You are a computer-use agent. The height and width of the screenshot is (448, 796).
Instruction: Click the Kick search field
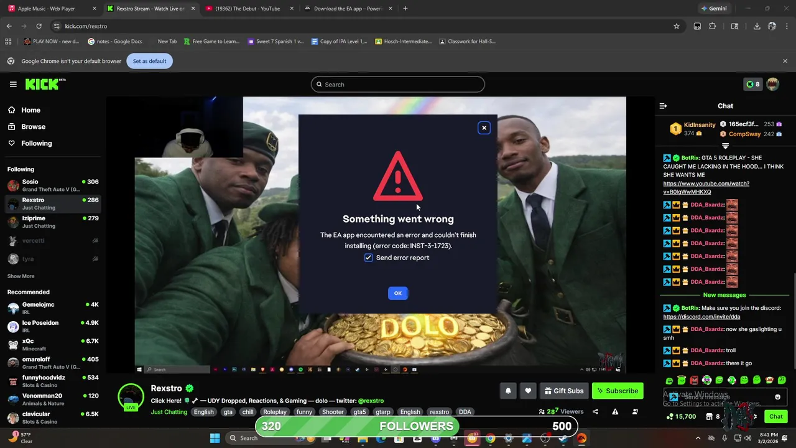tap(398, 85)
